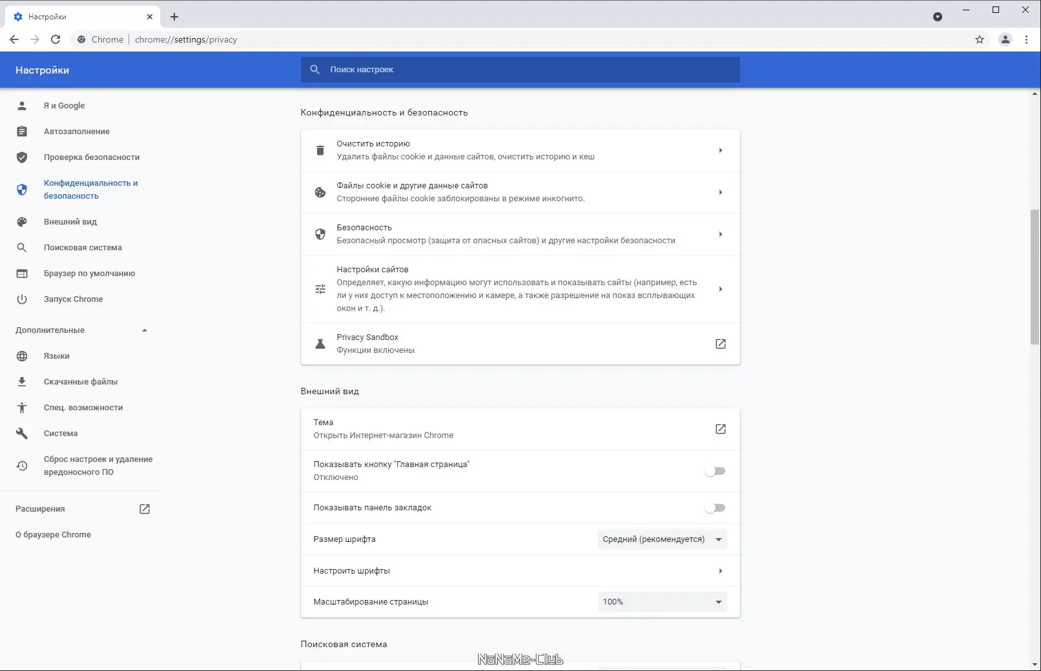1041x671 pixels.
Task: Toggle "Показывать панель закладок" switch
Action: (716, 508)
